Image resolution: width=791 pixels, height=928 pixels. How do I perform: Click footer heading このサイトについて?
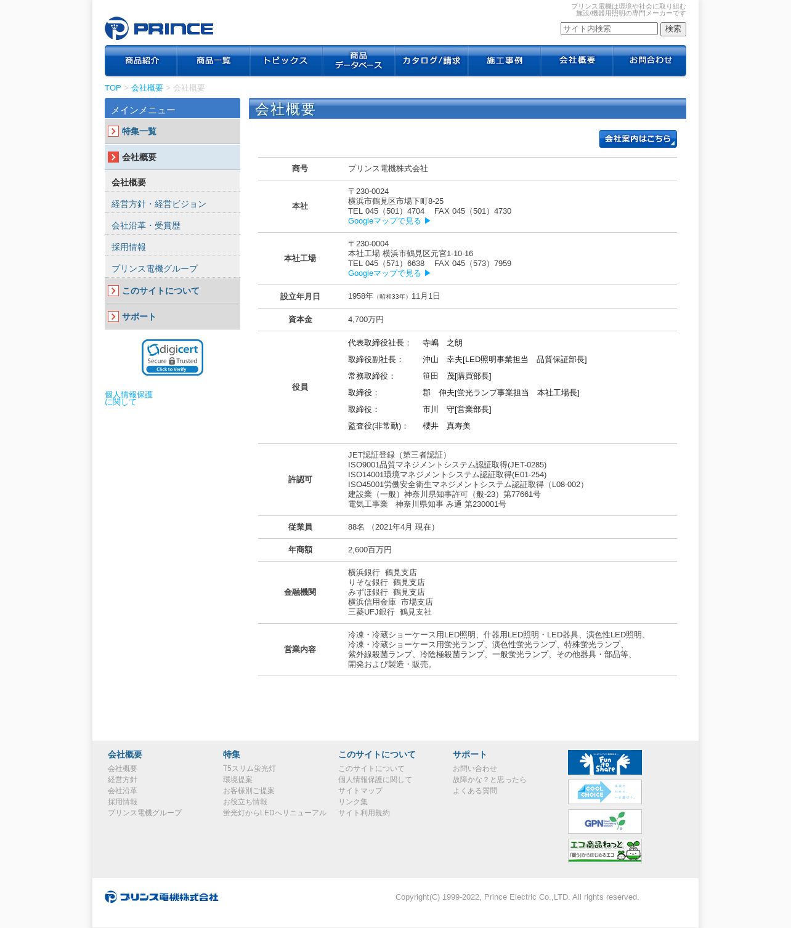coord(377,754)
